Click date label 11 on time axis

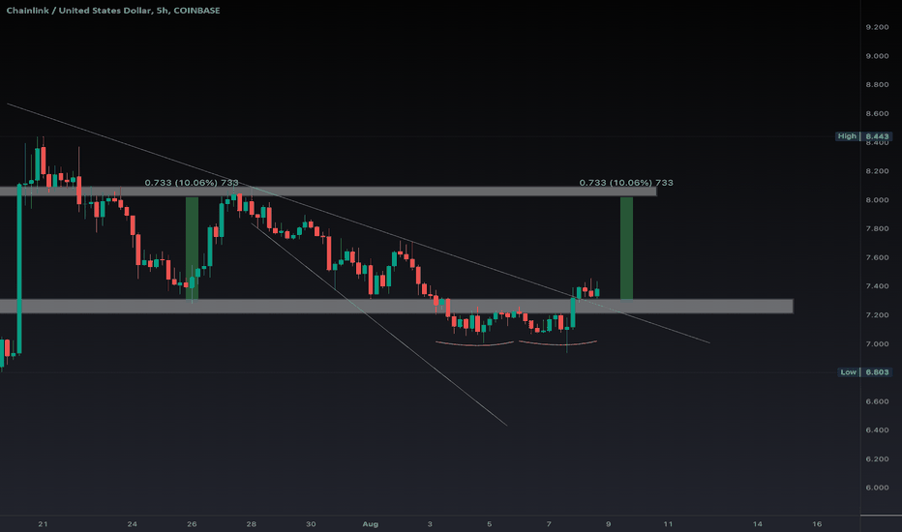668,524
